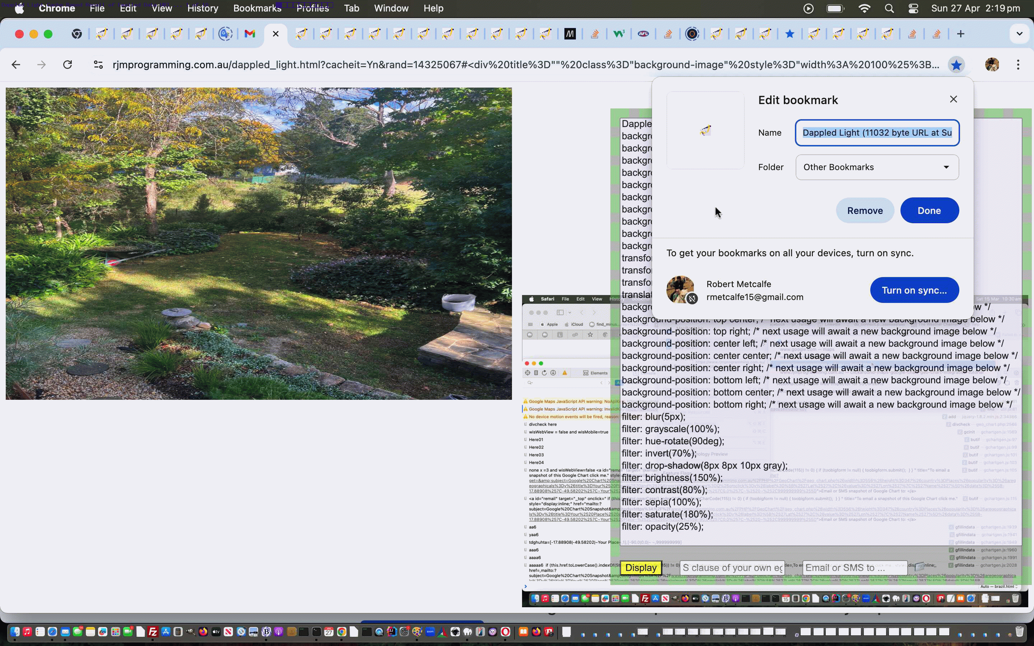Screen dimensions: 1034x646
Task: Open Music from the Dock
Action: coord(27,632)
